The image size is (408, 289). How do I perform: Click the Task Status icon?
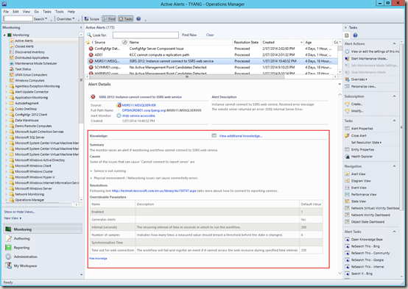click(x=12, y=69)
